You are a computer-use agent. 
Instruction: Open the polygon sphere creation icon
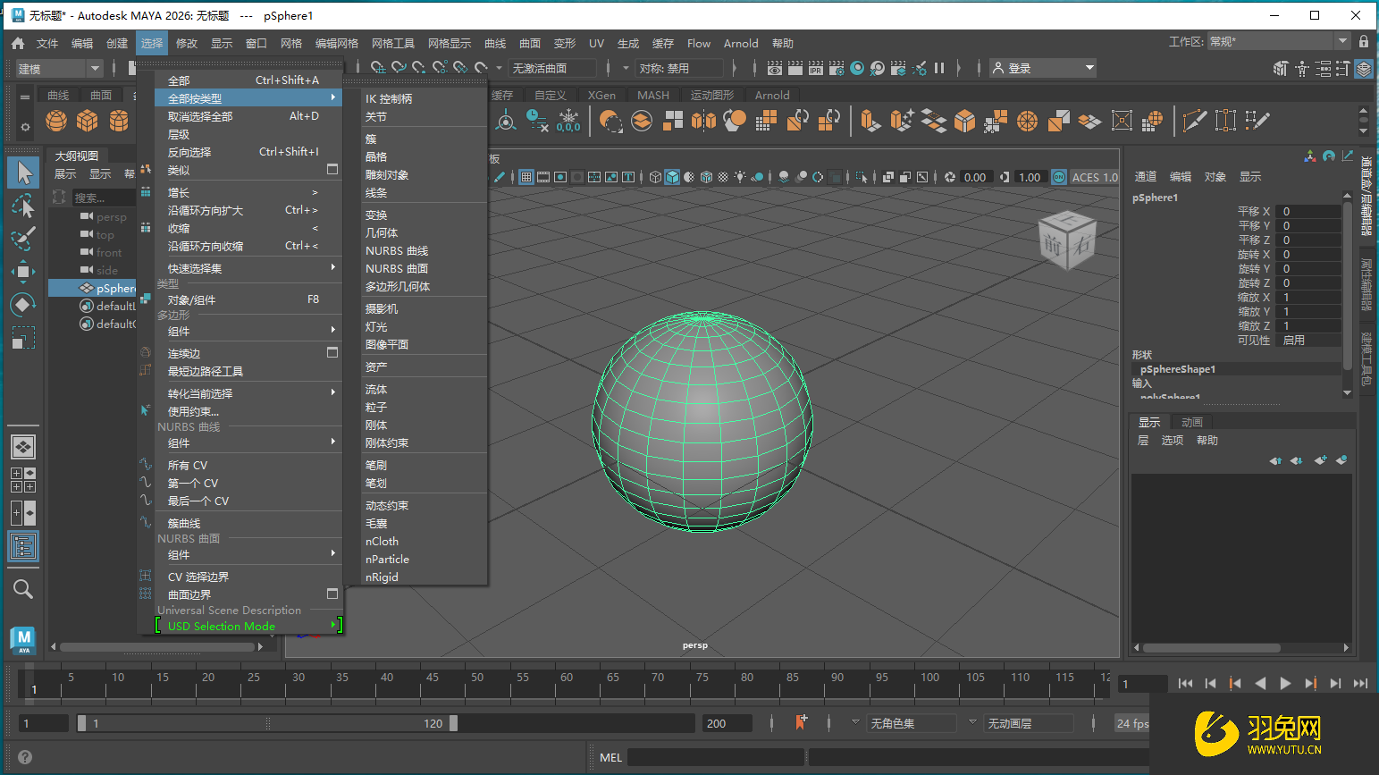click(x=55, y=121)
